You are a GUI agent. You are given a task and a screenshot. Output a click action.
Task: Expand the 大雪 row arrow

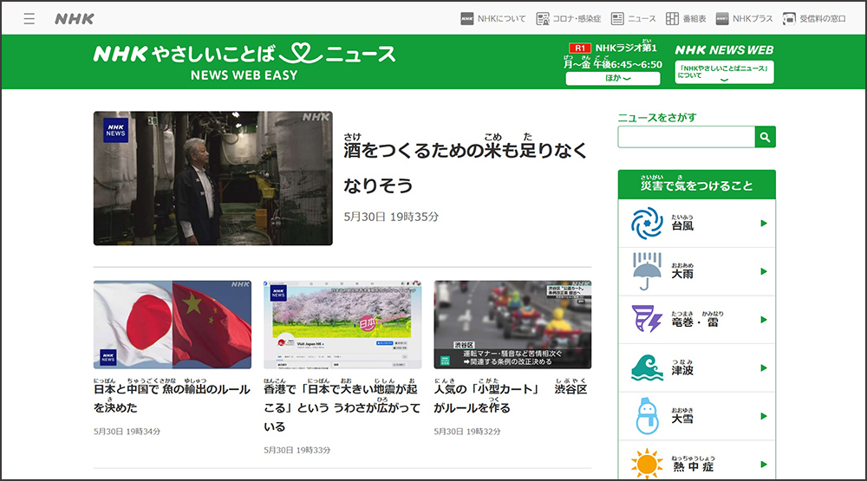(764, 416)
